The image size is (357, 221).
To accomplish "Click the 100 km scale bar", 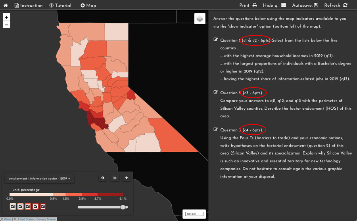I will tap(194, 214).
